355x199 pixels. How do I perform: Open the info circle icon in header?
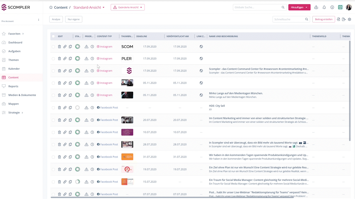tap(332, 7)
